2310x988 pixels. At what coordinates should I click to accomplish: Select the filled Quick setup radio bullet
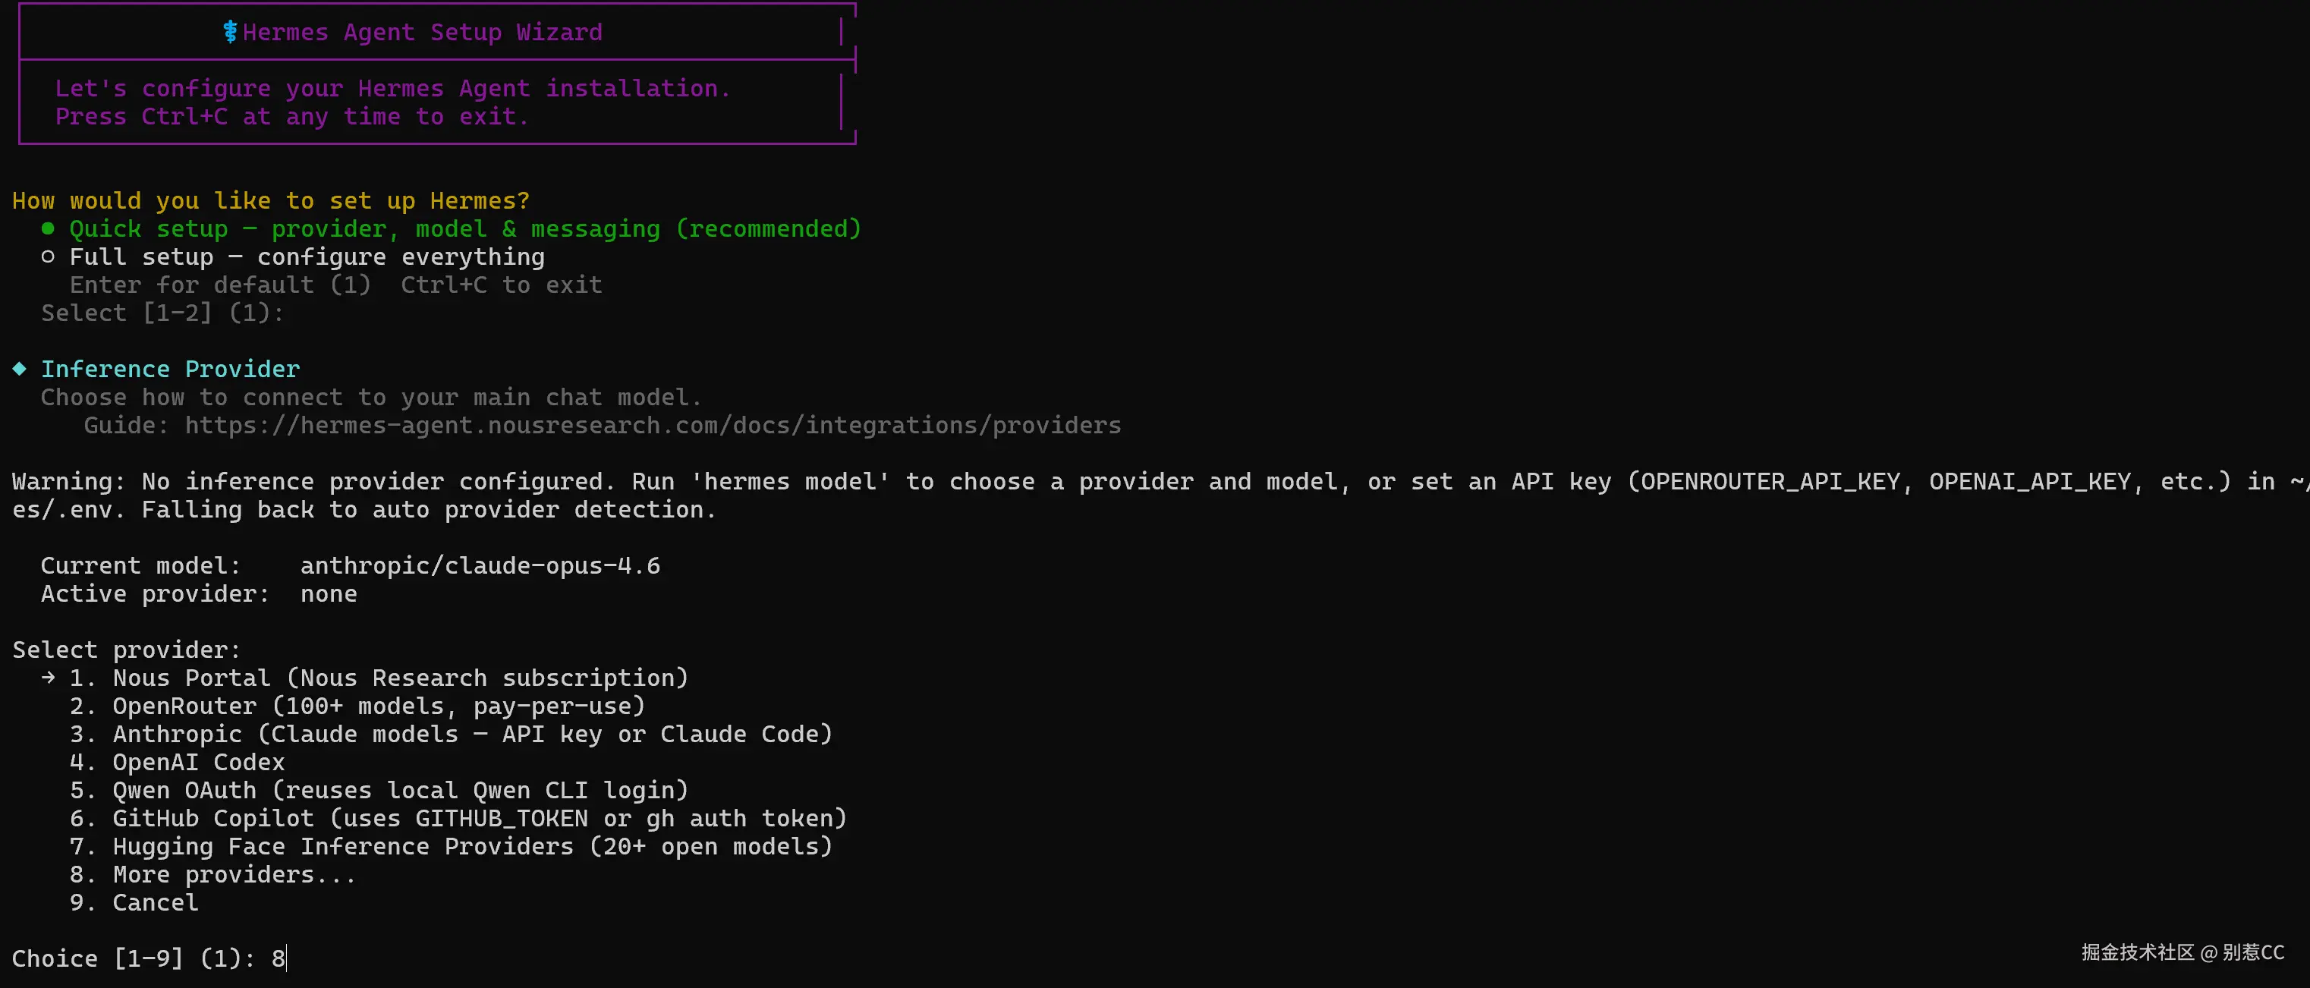click(49, 228)
